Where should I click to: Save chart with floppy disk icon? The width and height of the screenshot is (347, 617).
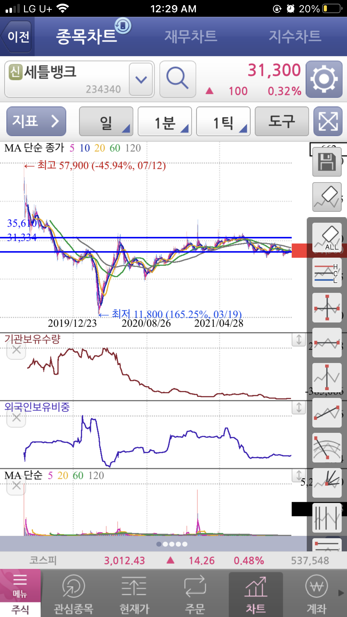click(327, 162)
